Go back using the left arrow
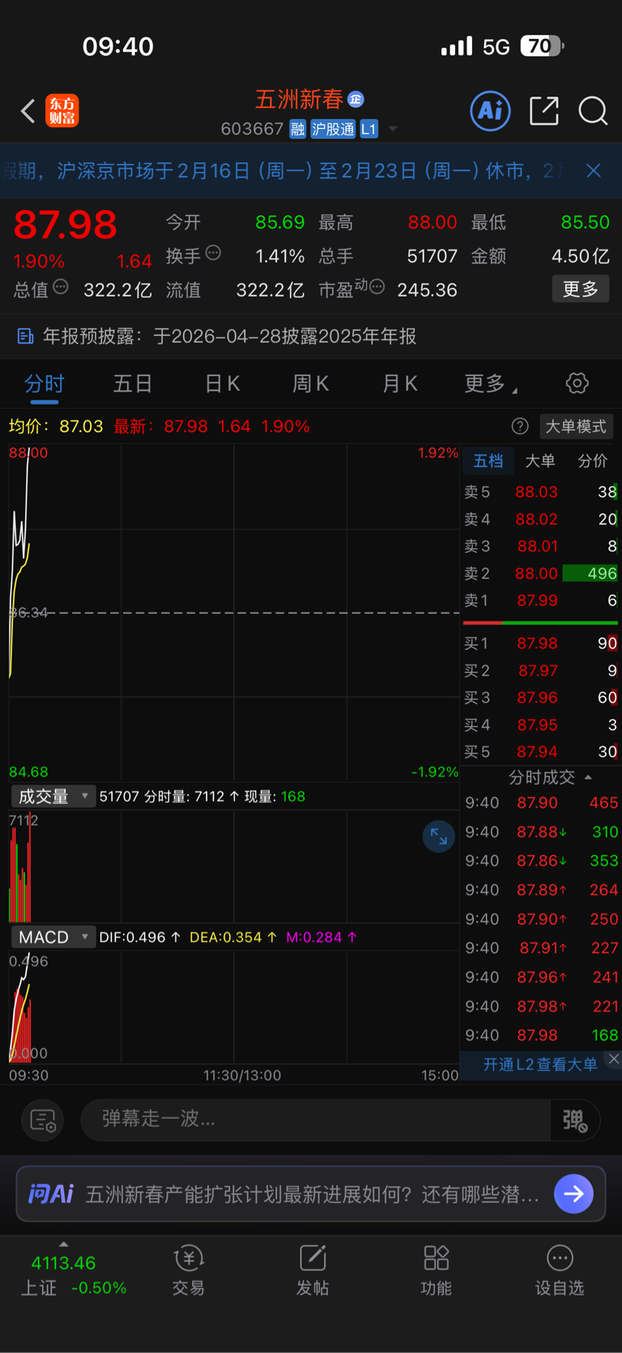 28,110
